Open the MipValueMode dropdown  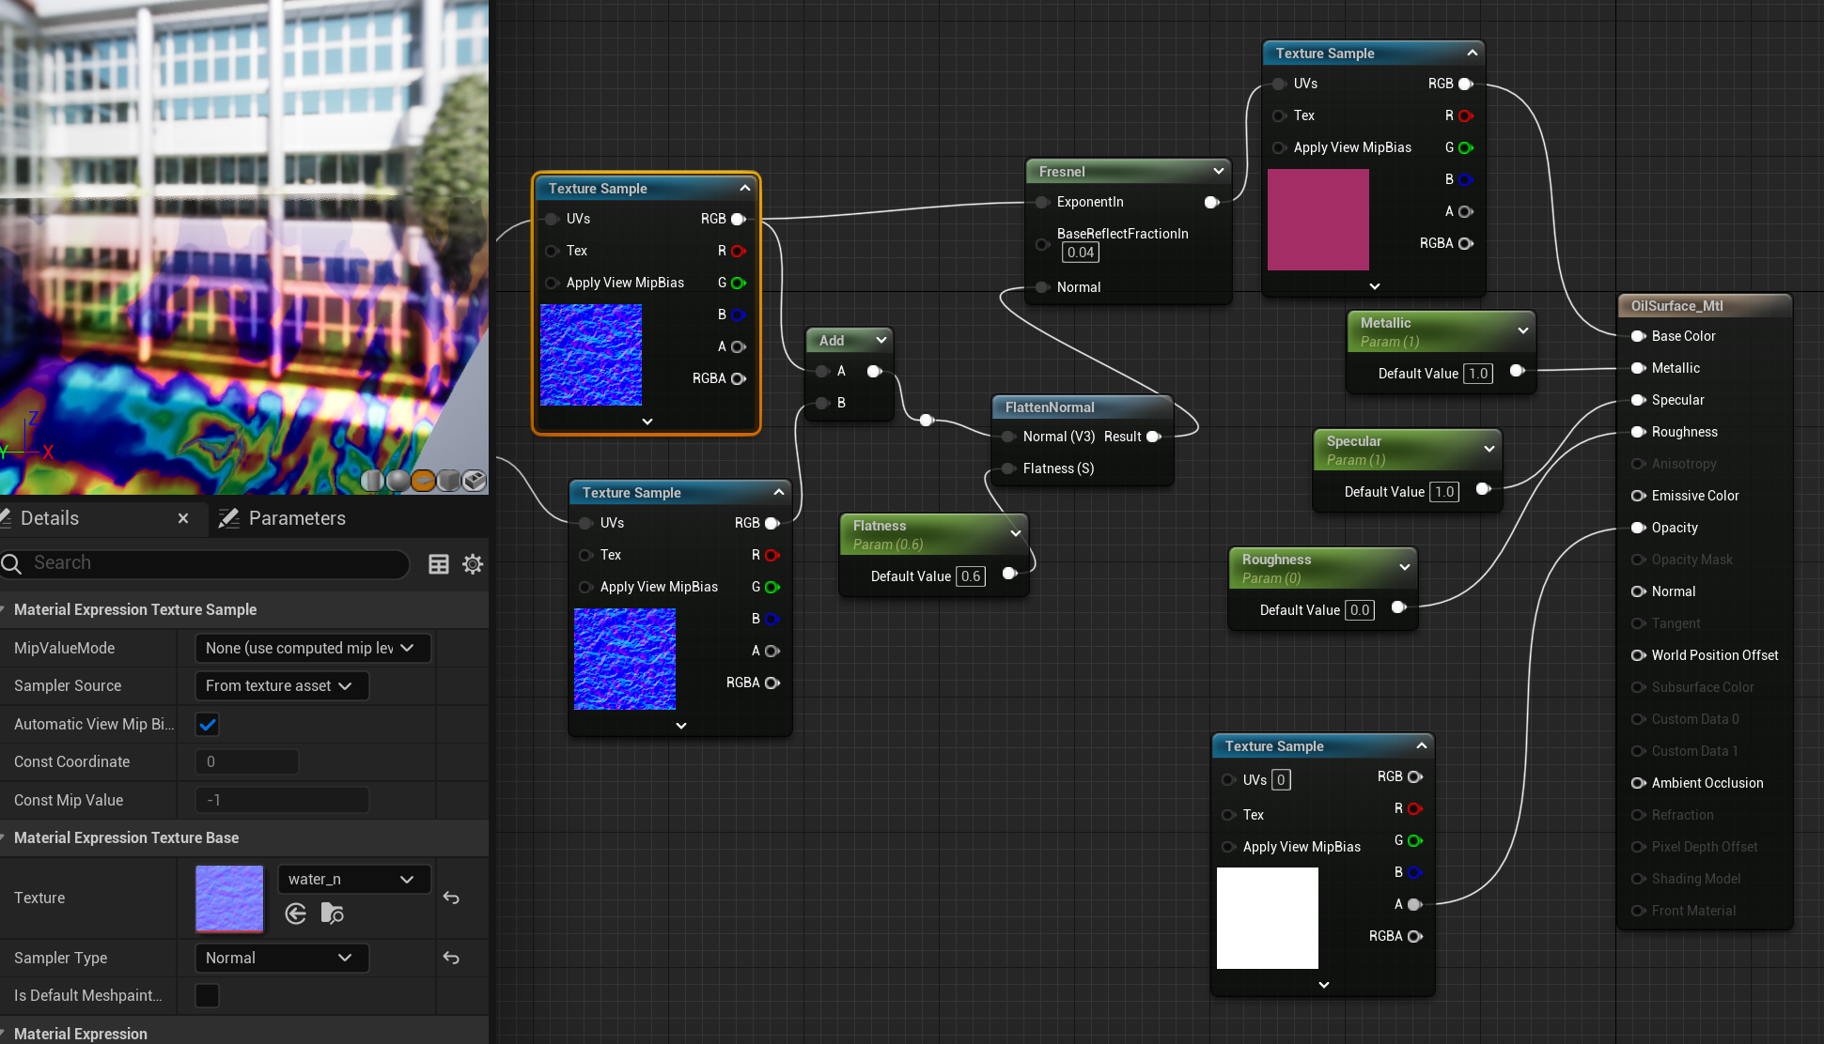(312, 648)
